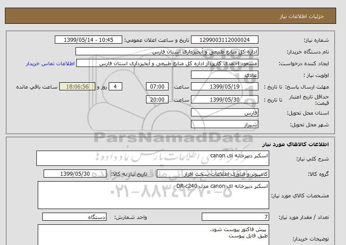Click the buyer organization name field

tap(167, 51)
